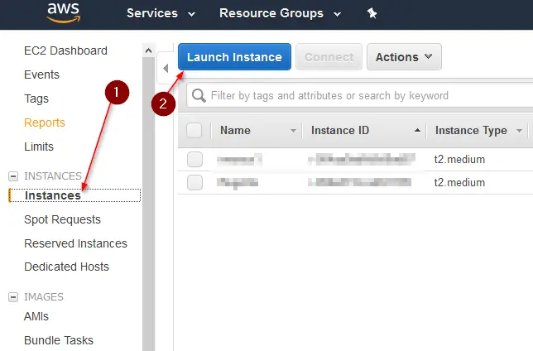Open the Actions dropdown
Screen dimensions: 533x351
(404, 57)
